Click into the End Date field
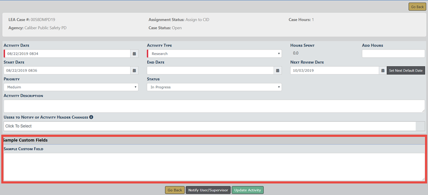The image size is (428, 195). [210, 71]
